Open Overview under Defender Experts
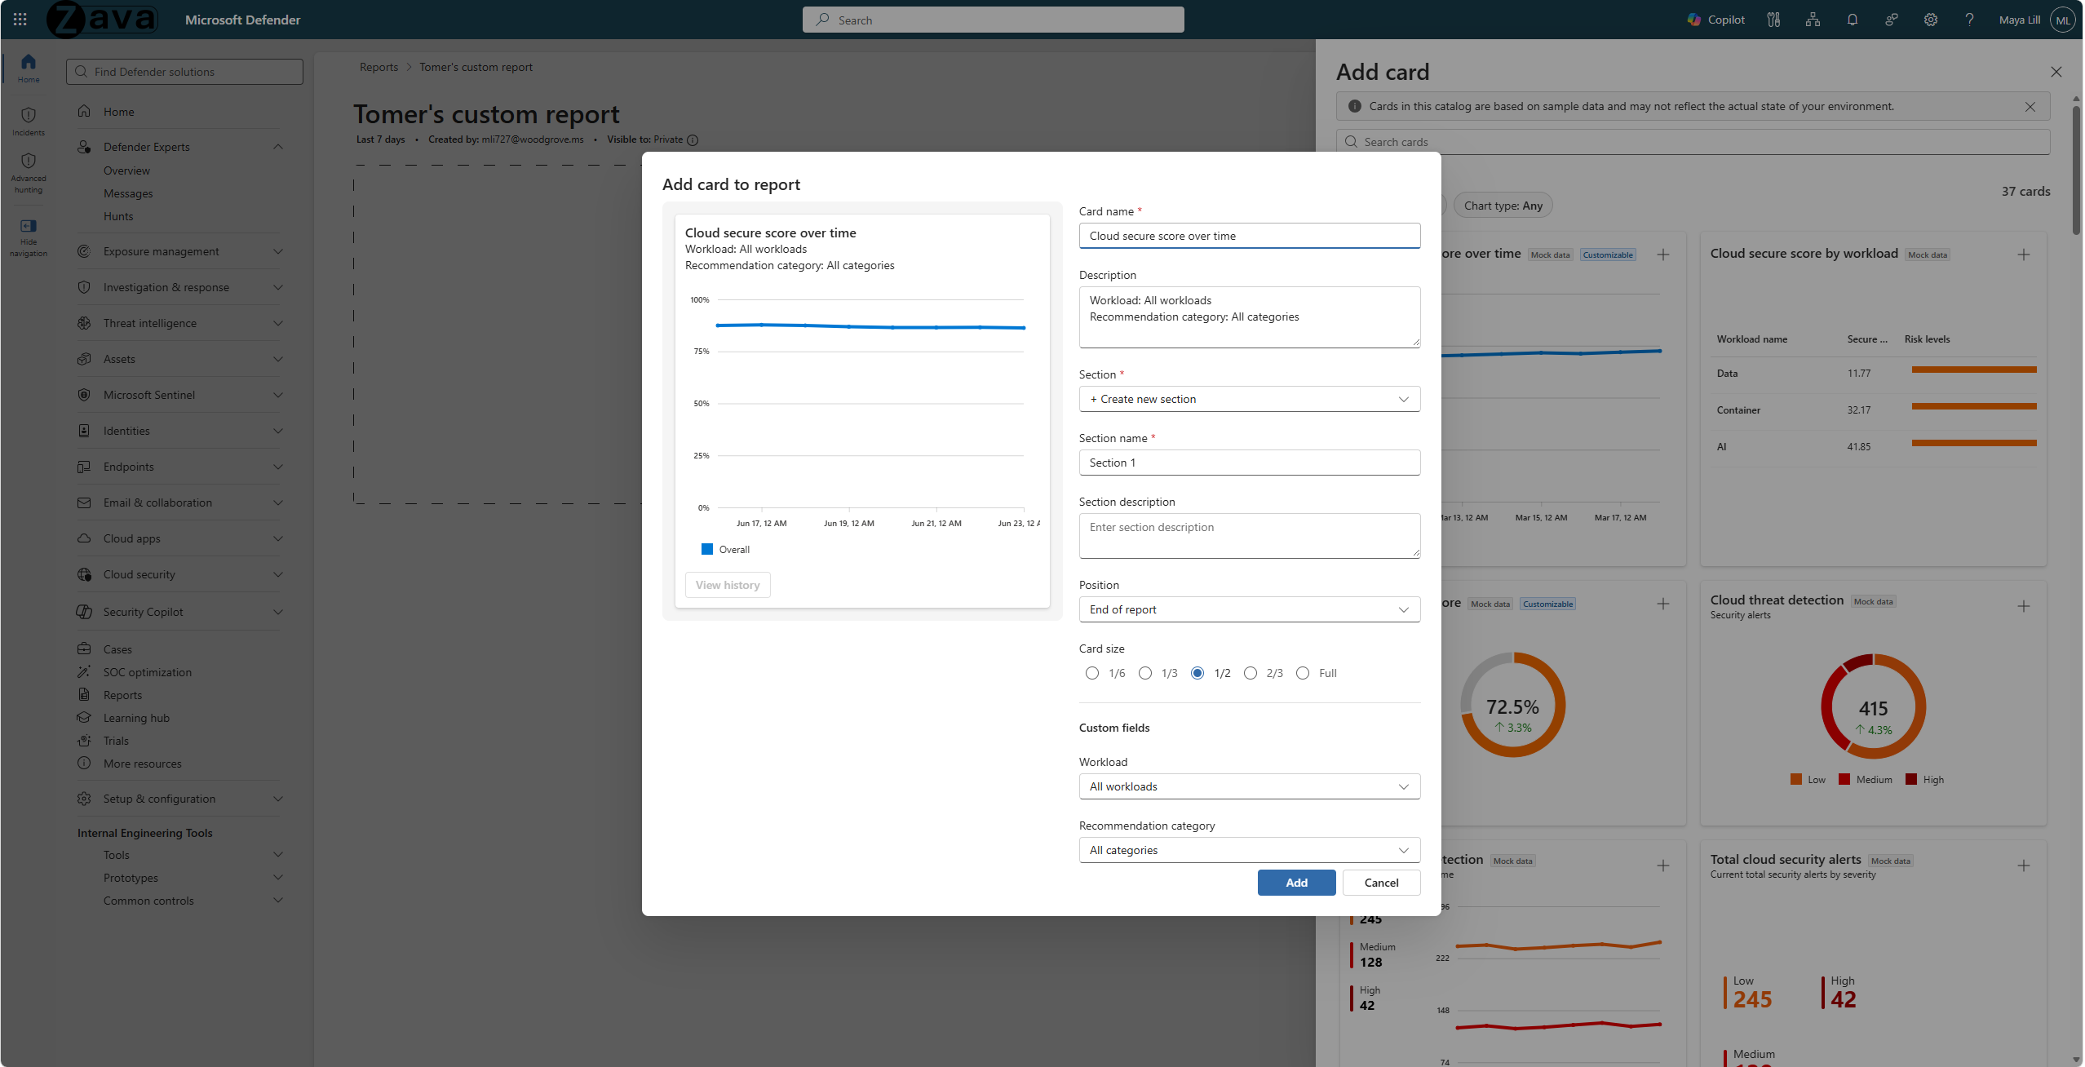This screenshot has width=2085, height=1067. (x=126, y=170)
